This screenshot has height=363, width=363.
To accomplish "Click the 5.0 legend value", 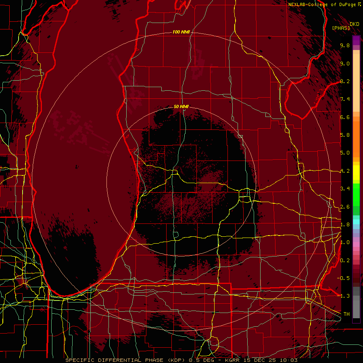I will point(345,153).
